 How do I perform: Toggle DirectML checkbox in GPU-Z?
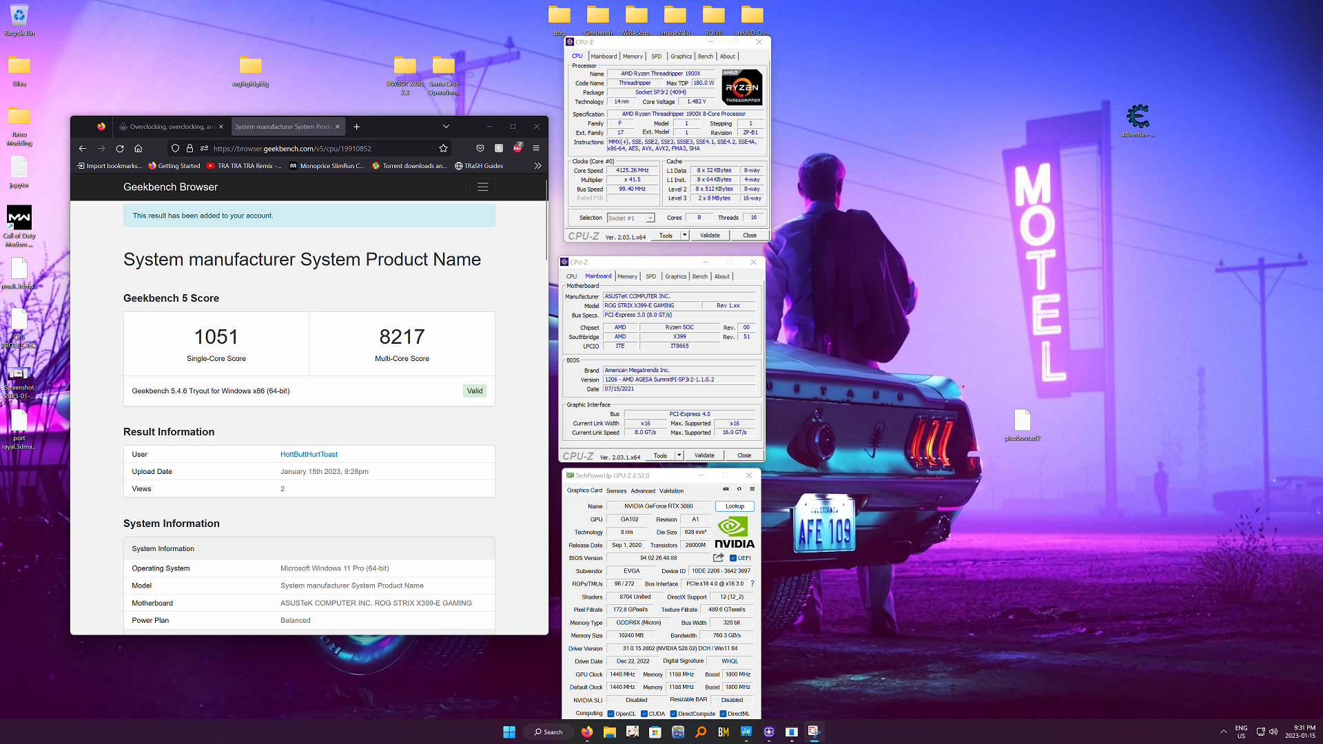[723, 714]
